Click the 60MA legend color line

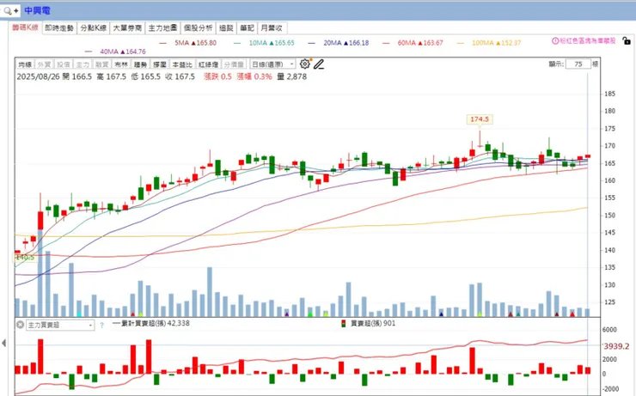(x=386, y=43)
